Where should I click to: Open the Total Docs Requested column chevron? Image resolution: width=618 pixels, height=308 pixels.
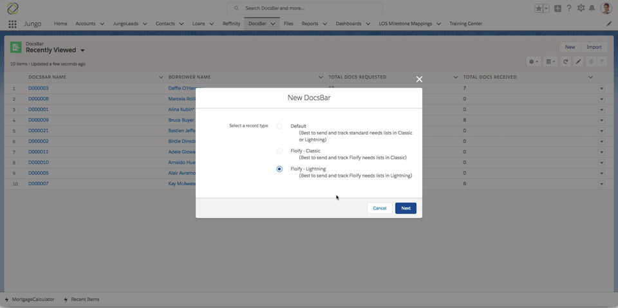point(456,77)
